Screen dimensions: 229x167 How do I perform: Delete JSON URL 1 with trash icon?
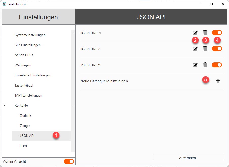pyautogui.click(x=205, y=33)
